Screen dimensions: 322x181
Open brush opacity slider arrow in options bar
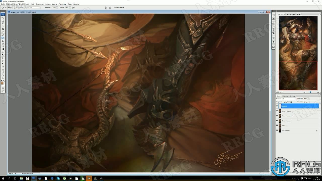point(57,8)
